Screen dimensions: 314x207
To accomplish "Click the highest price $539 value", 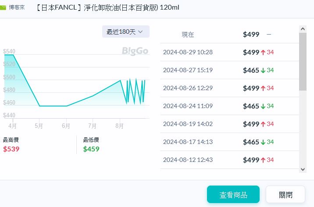I will [11, 149].
